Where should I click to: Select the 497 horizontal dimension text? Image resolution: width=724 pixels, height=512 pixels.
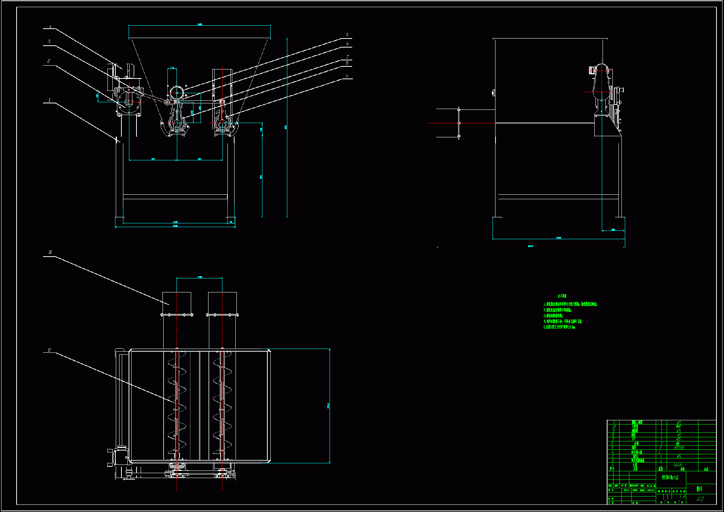click(153, 159)
